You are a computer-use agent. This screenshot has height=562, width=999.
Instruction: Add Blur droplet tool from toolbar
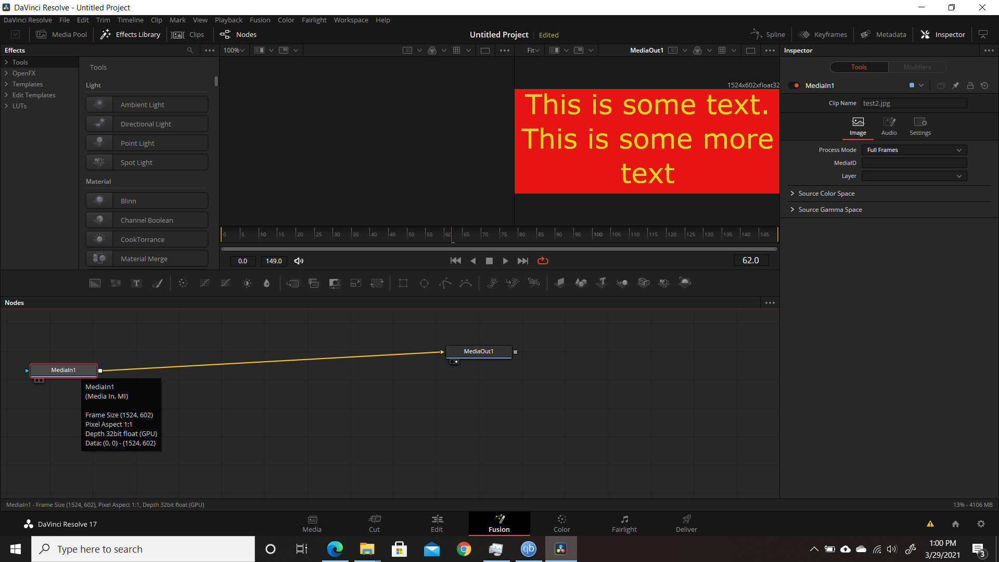(267, 283)
